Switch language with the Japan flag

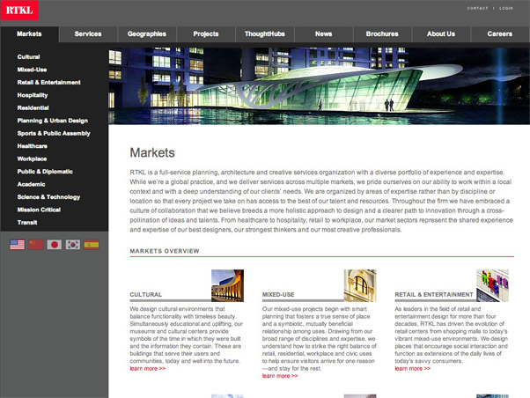tap(55, 245)
